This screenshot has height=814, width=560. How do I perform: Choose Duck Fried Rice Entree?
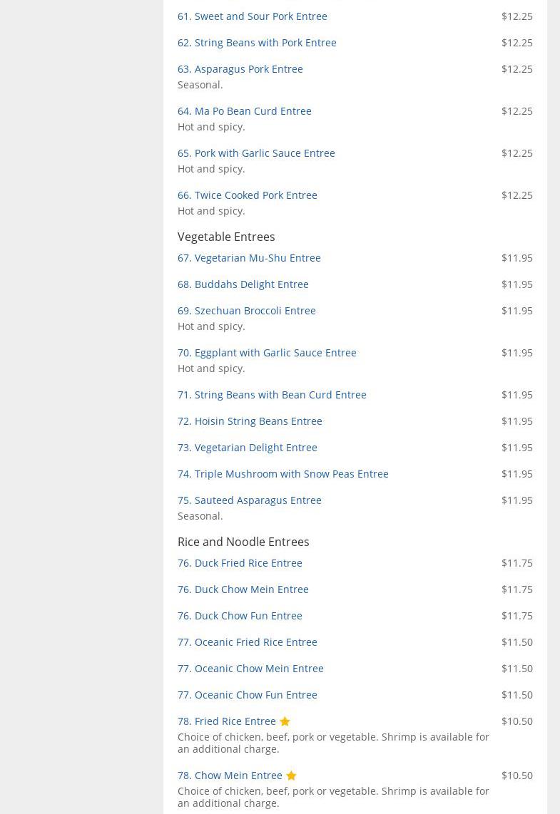[240, 562]
